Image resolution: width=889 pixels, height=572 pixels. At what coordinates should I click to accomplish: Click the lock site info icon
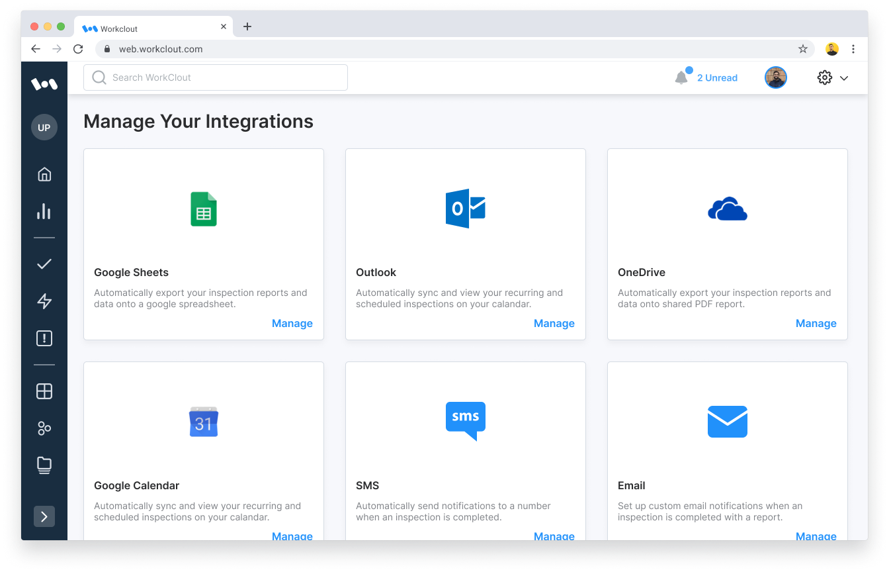[x=107, y=49]
